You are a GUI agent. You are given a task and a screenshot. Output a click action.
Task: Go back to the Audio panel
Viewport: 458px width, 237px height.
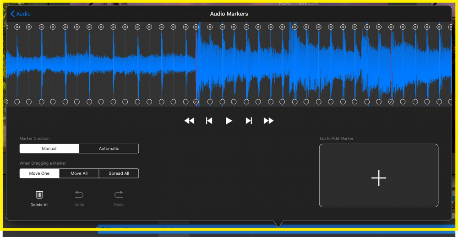[x=21, y=14]
